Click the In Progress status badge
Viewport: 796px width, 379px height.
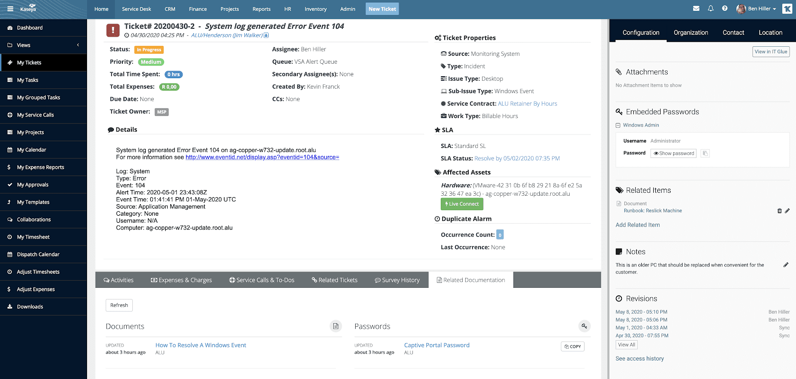149,50
